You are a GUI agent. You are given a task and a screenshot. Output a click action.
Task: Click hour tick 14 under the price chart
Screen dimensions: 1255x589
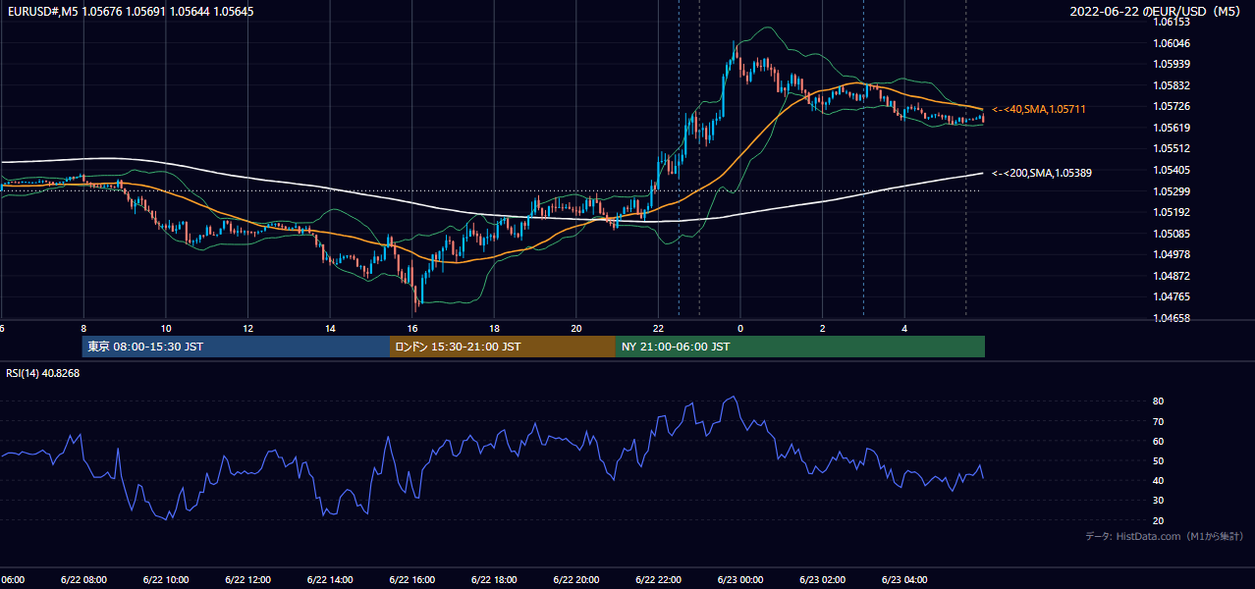click(330, 329)
